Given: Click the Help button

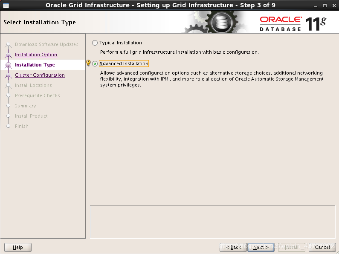Looking at the screenshot, I should pos(18,247).
